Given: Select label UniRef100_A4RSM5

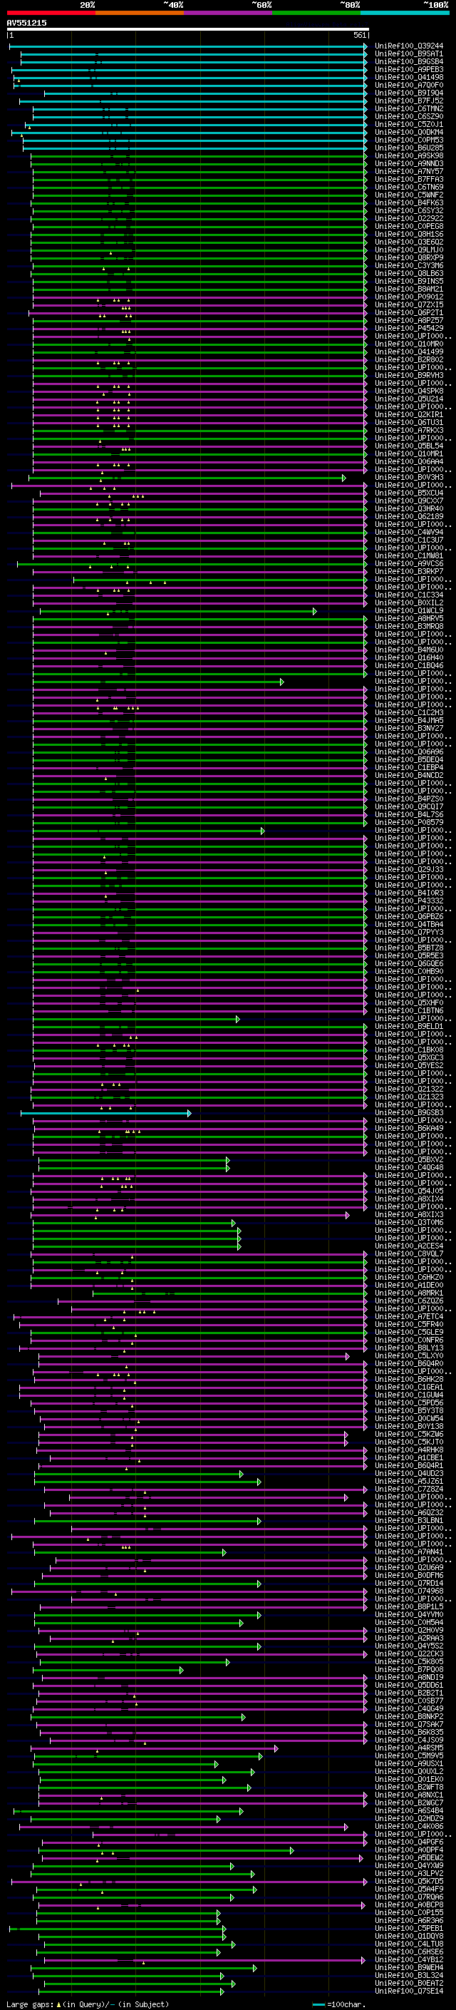Looking at the screenshot, I should point(408,1748).
